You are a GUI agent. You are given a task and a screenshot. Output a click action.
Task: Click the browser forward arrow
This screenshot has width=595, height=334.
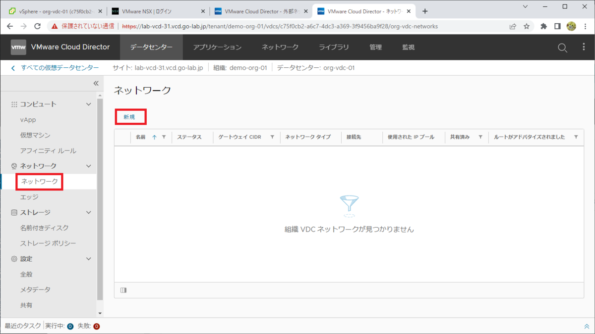[x=24, y=26]
